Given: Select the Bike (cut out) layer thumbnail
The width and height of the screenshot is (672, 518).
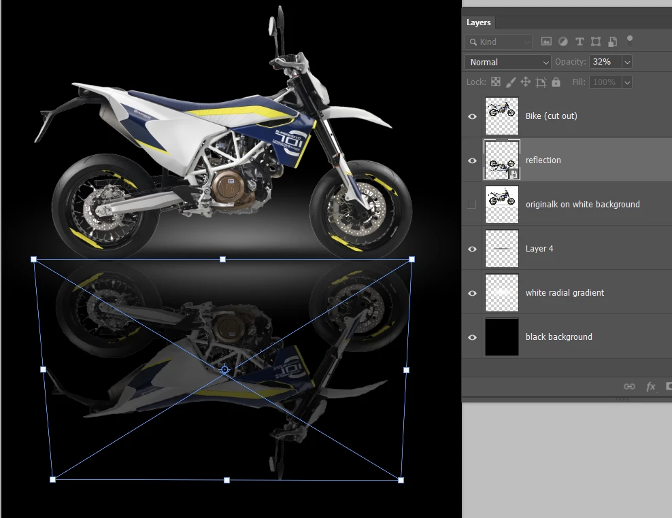Looking at the screenshot, I should pyautogui.click(x=502, y=116).
